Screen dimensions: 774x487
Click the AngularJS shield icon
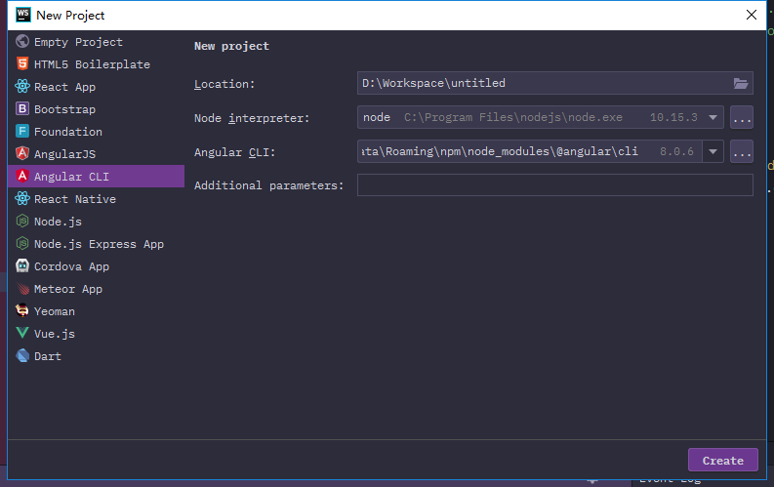click(x=22, y=153)
